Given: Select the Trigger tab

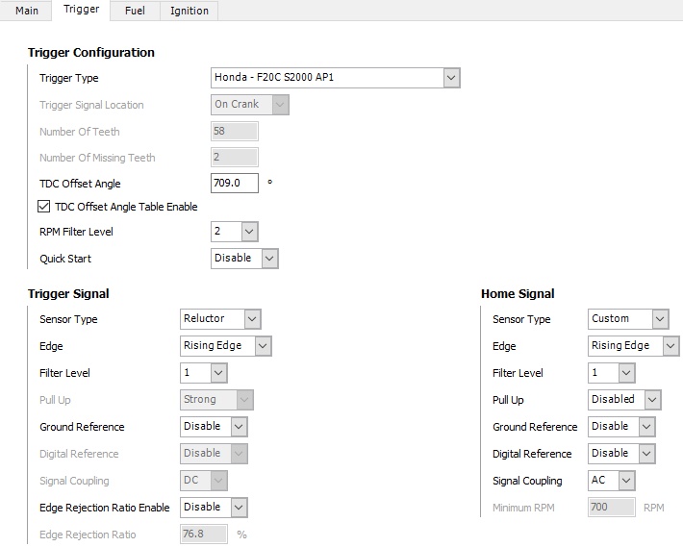Looking at the screenshot, I should point(81,10).
